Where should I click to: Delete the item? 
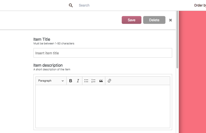click(x=154, y=20)
